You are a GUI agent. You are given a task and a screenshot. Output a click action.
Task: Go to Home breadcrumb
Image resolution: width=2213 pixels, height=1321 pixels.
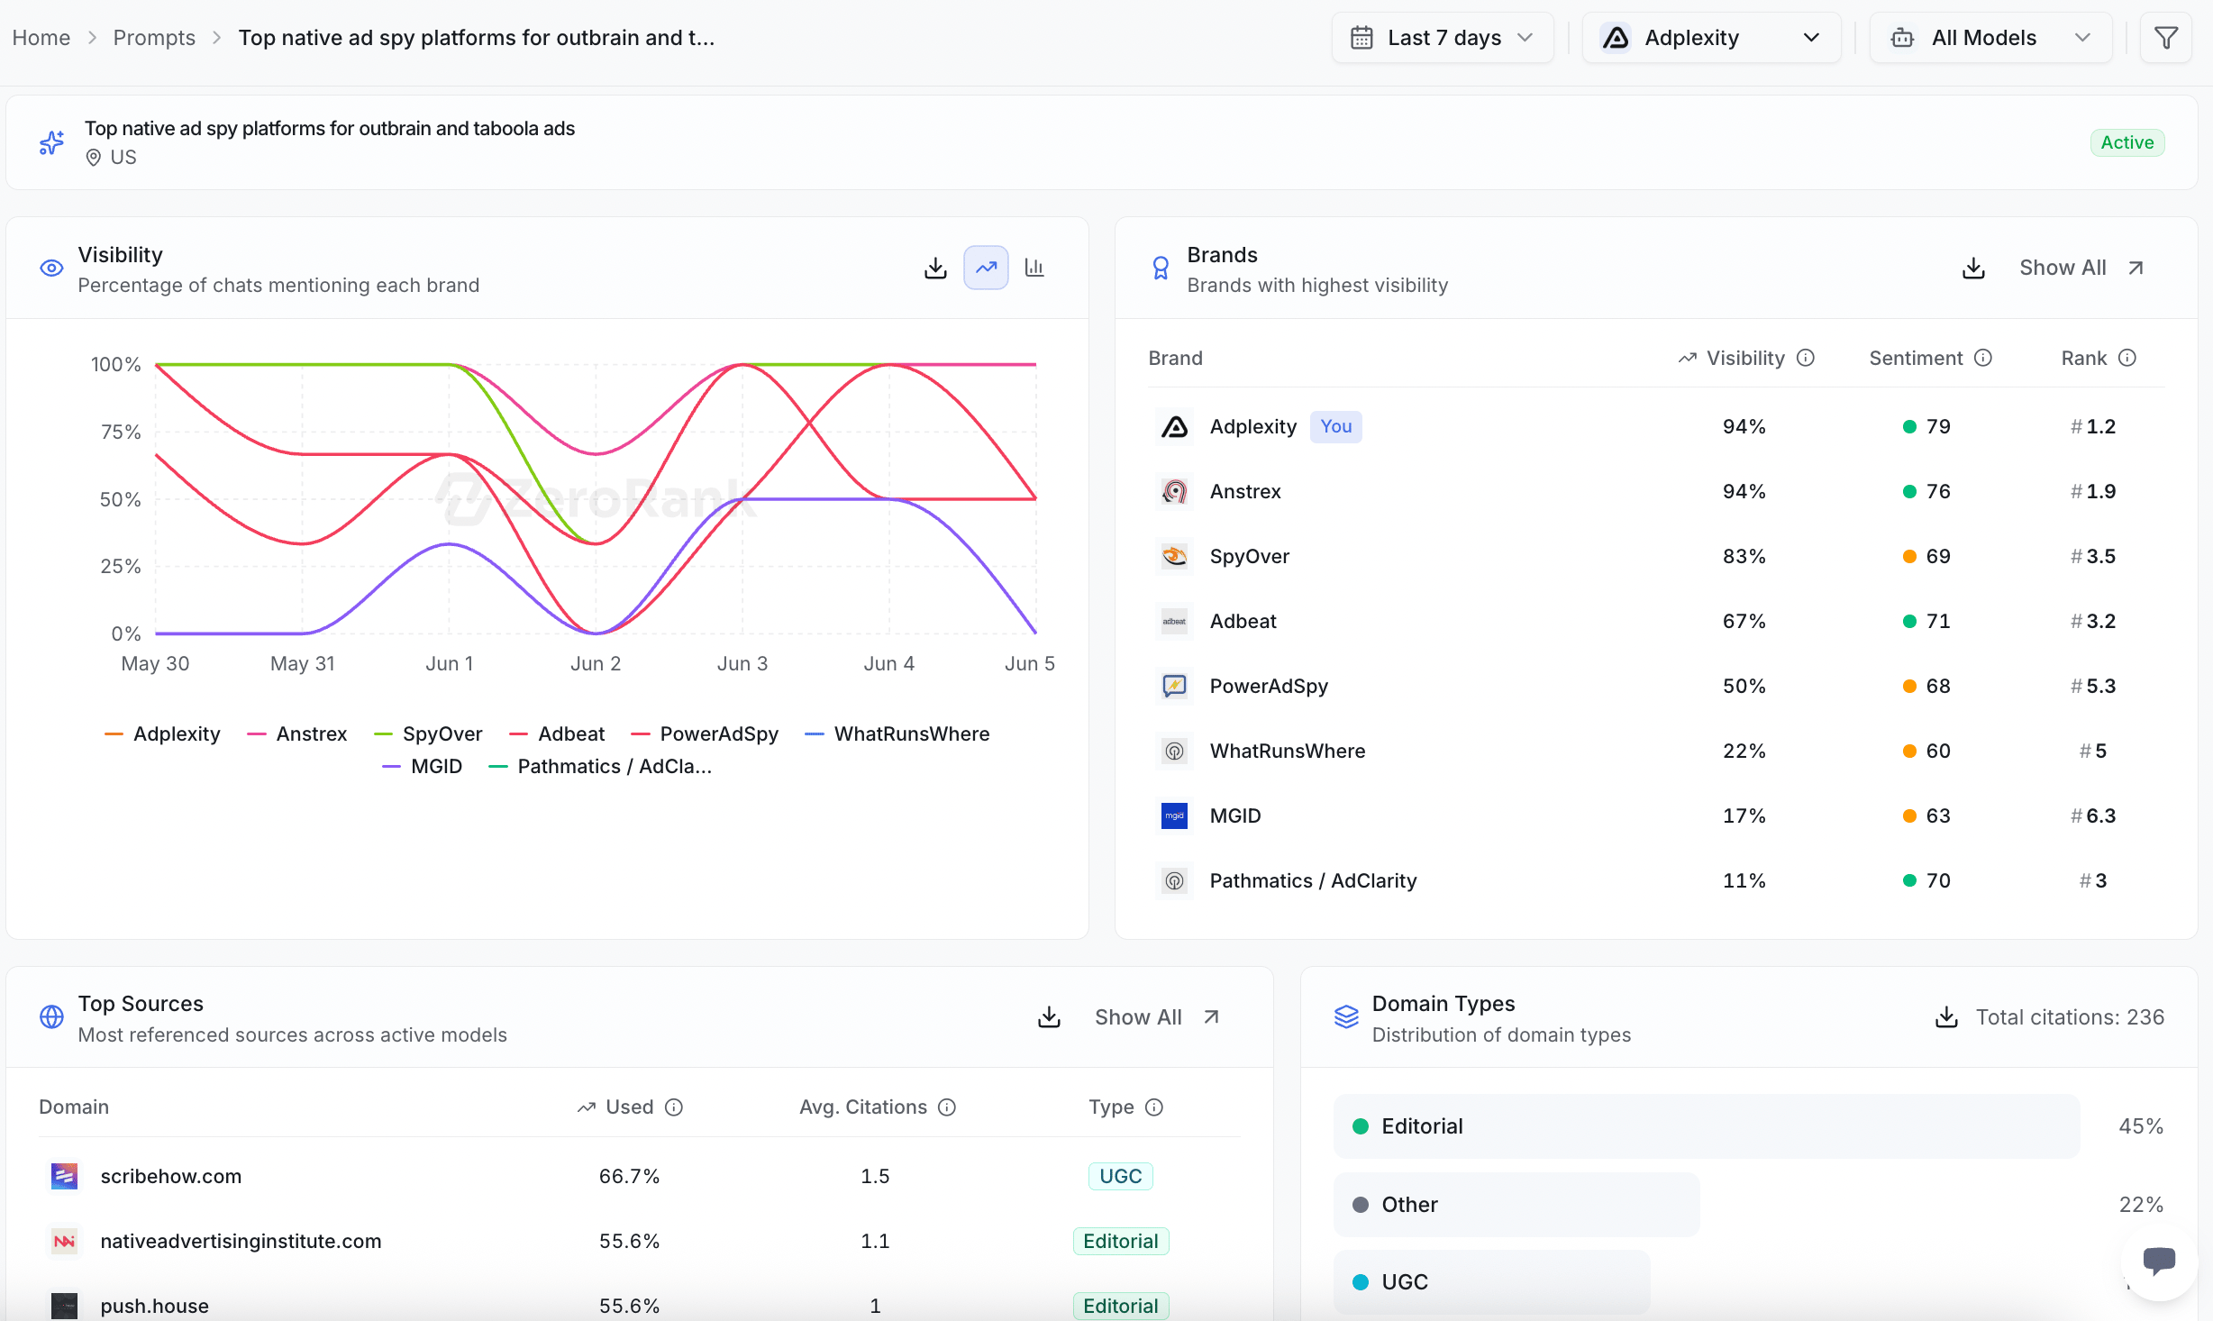coord(41,38)
